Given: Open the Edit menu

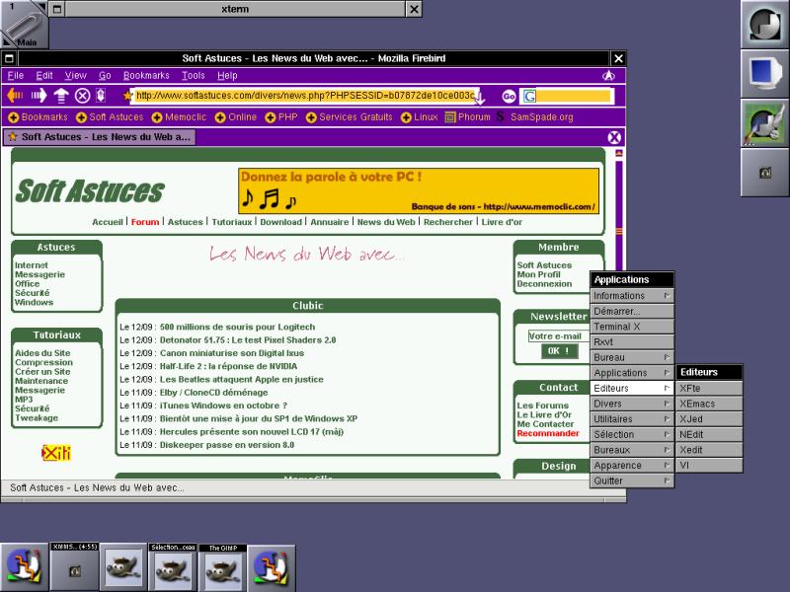Looking at the screenshot, I should (44, 76).
